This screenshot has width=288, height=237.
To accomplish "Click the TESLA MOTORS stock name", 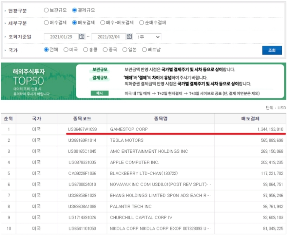I will pos(127,140).
